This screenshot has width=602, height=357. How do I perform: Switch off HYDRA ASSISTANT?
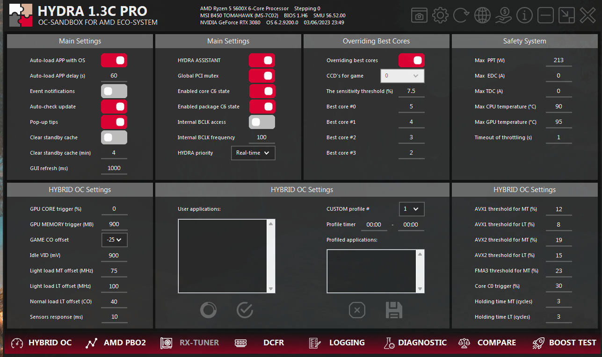pyautogui.click(x=262, y=60)
